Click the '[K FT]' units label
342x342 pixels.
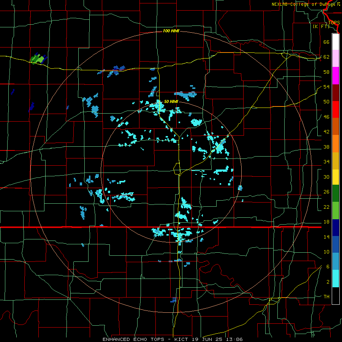pos(321,26)
